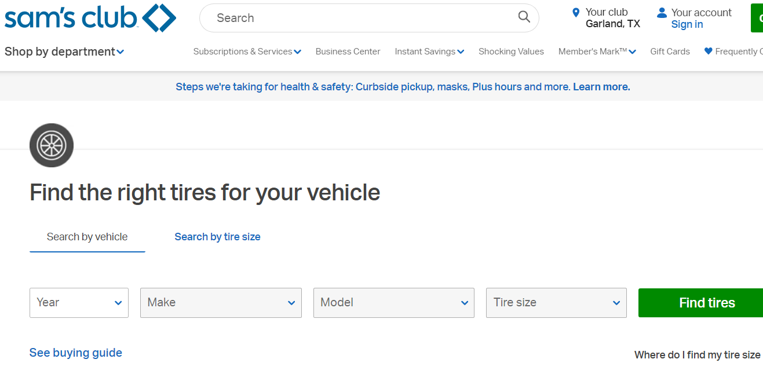Expand the Shop by department menu
The width and height of the screenshot is (763, 370).
coord(64,52)
